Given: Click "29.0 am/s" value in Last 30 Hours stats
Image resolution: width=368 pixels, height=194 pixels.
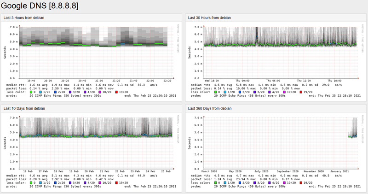Looking at the screenshot, I should point(332,85).
